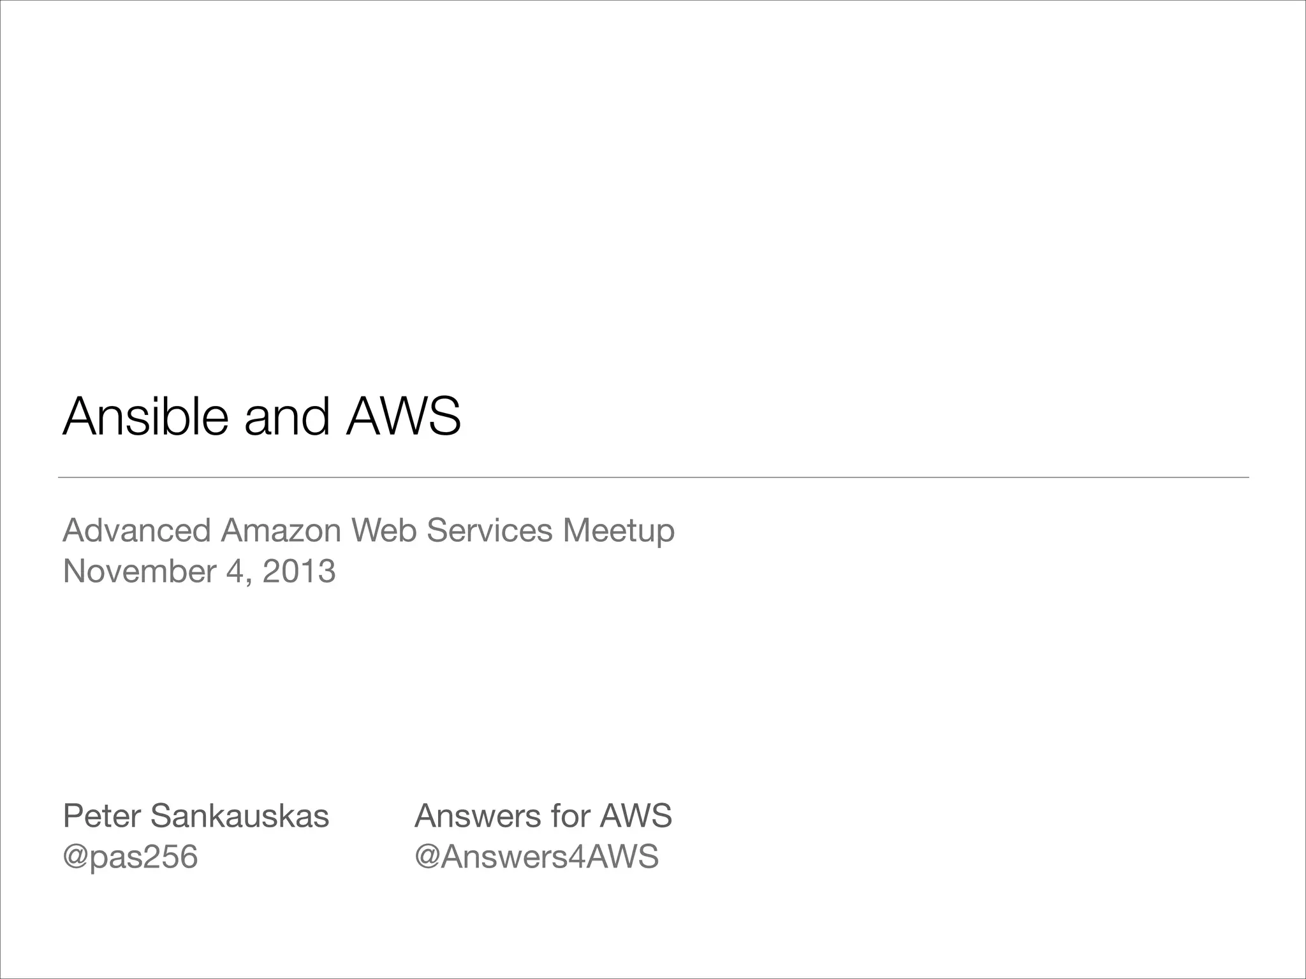This screenshot has width=1306, height=979.
Task: Click the comma-separated date line text
Action: click(199, 571)
